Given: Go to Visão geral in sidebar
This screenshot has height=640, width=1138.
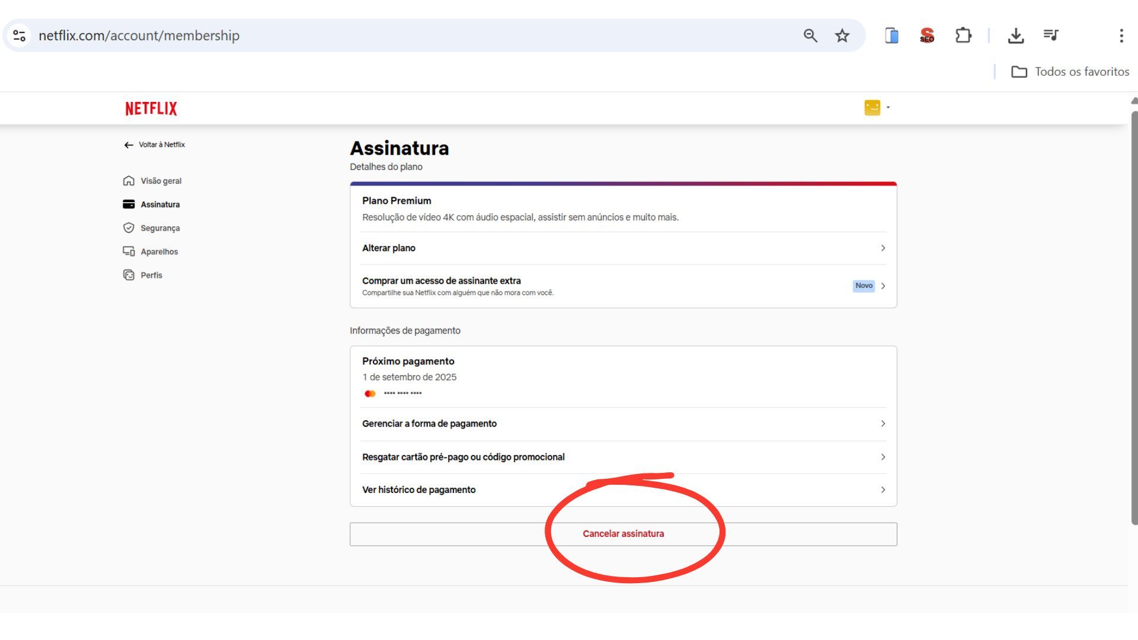Looking at the screenshot, I should click(x=161, y=181).
